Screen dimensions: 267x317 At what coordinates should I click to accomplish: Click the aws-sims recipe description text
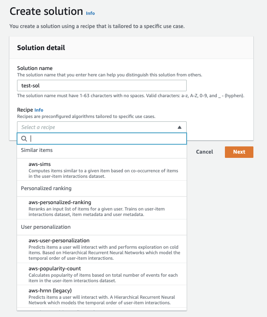coord(103,173)
